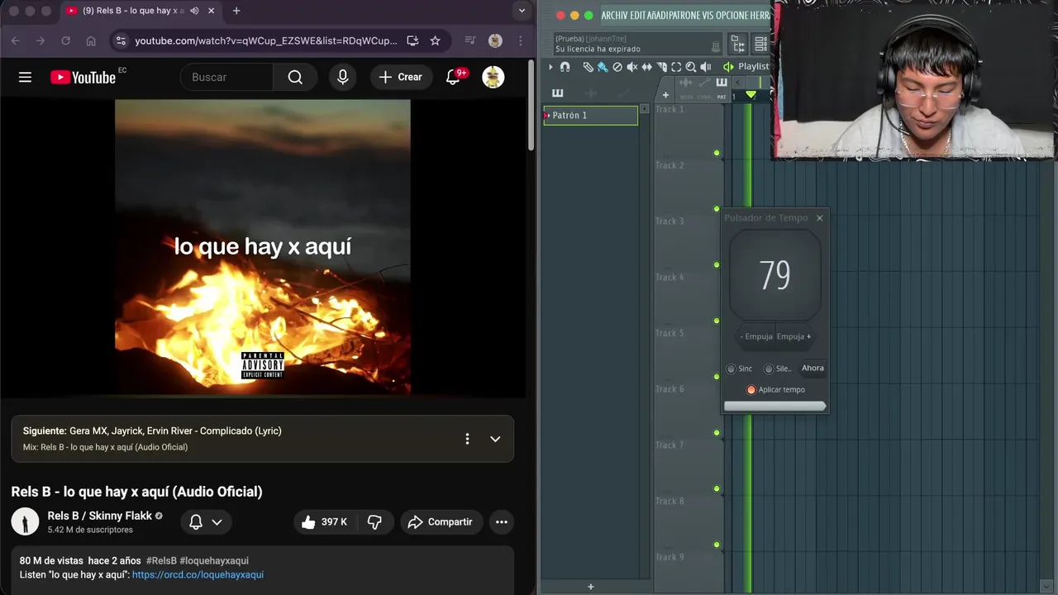Screen dimensions: 1058x595
Task: Open Chrome tab search dropdown
Action: 522,11
